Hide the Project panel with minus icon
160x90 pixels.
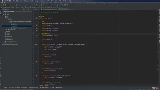click(x=31, y=9)
